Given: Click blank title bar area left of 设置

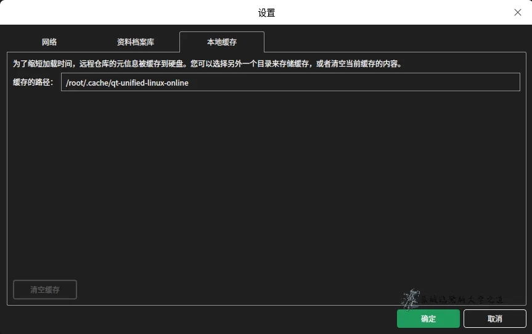Looking at the screenshot, I should pos(123,12).
